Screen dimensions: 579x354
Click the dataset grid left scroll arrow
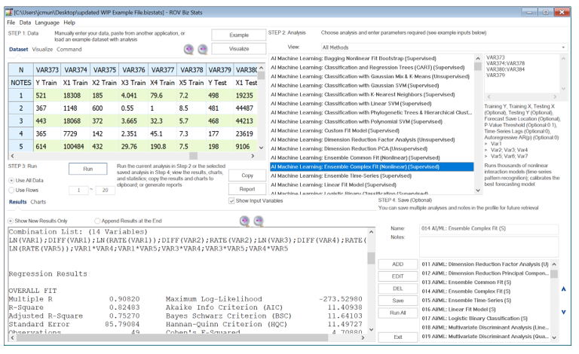[12, 156]
